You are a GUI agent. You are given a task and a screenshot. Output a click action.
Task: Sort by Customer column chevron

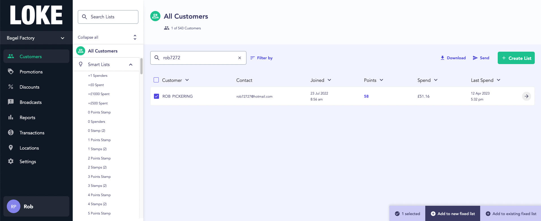click(x=187, y=80)
